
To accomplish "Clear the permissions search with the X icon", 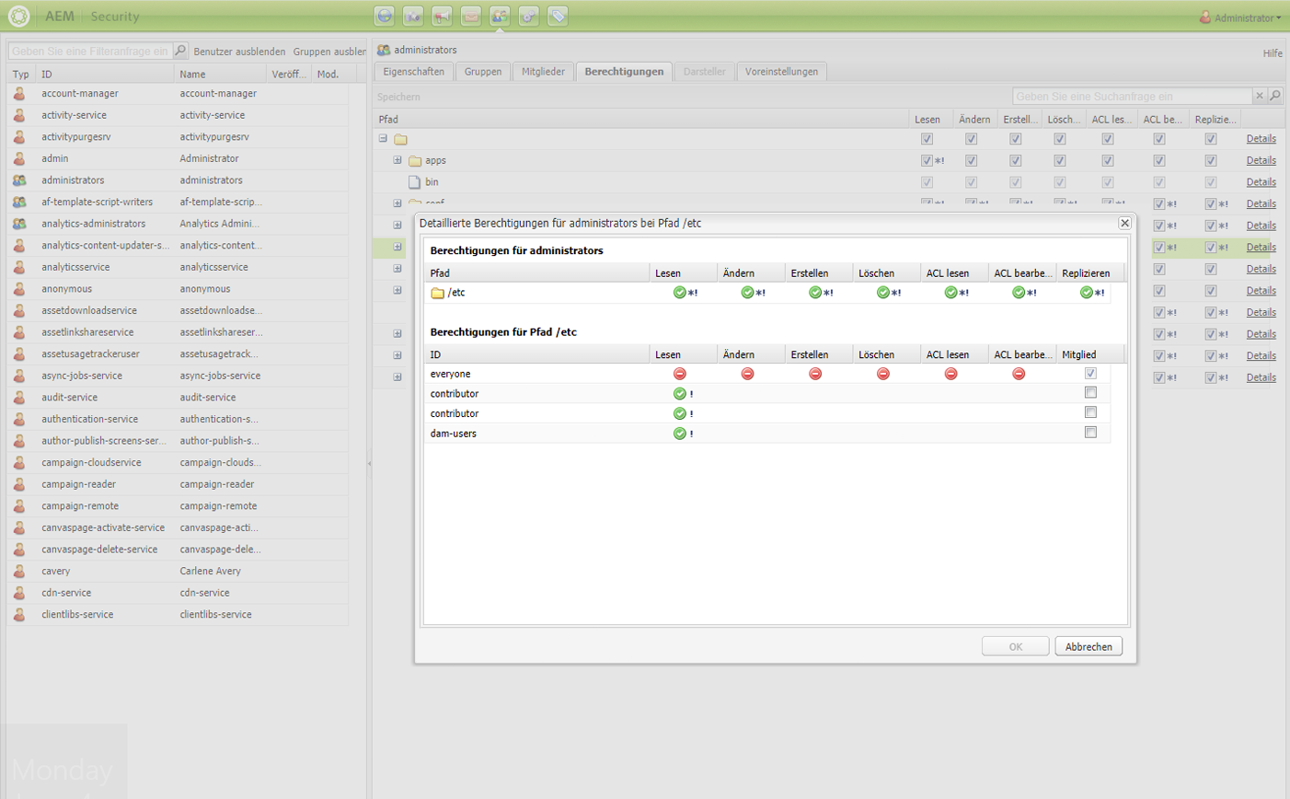I will 1260,96.
